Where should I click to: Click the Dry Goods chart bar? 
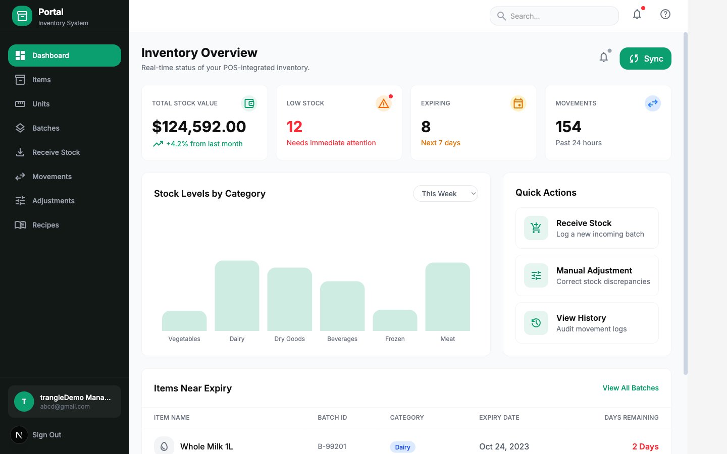pyautogui.click(x=290, y=299)
